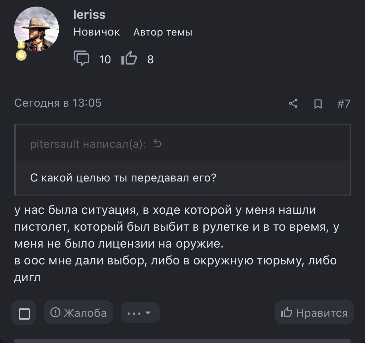The width and height of the screenshot is (365, 343).
Task: Click the share icon on post
Action: pyautogui.click(x=293, y=104)
